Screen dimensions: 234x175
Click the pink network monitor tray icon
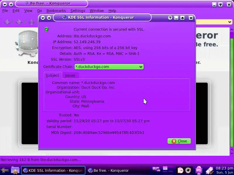pyautogui.click(x=199, y=170)
